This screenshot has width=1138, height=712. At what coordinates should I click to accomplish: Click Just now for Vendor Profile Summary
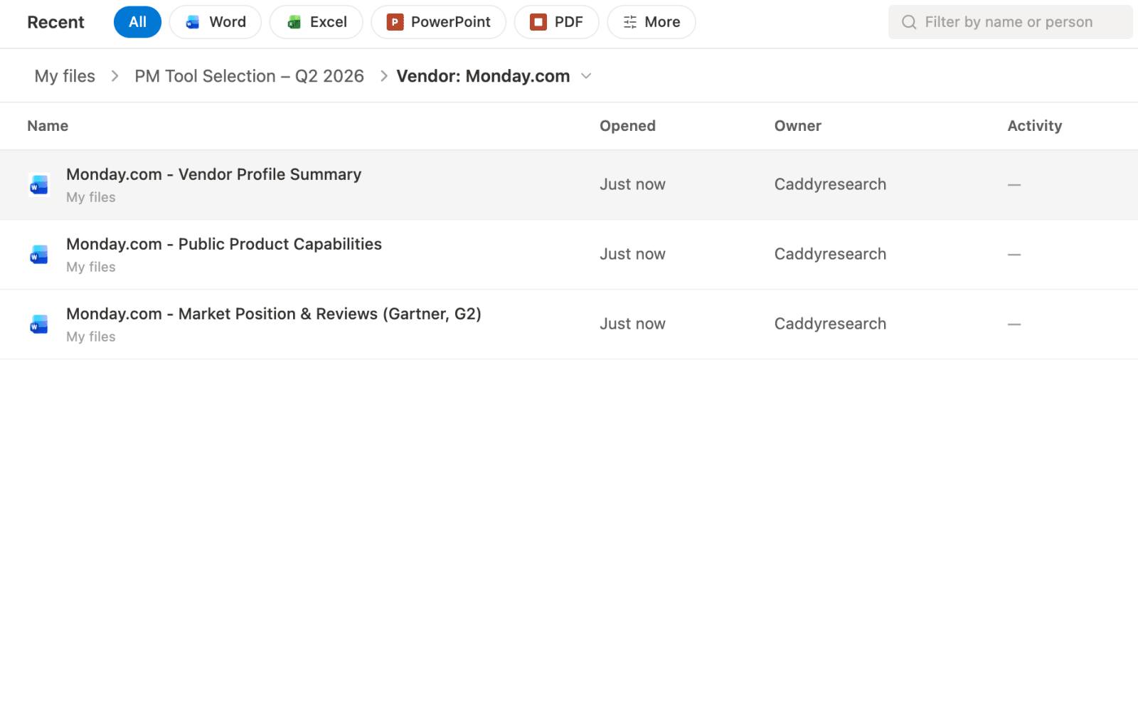[x=632, y=184]
